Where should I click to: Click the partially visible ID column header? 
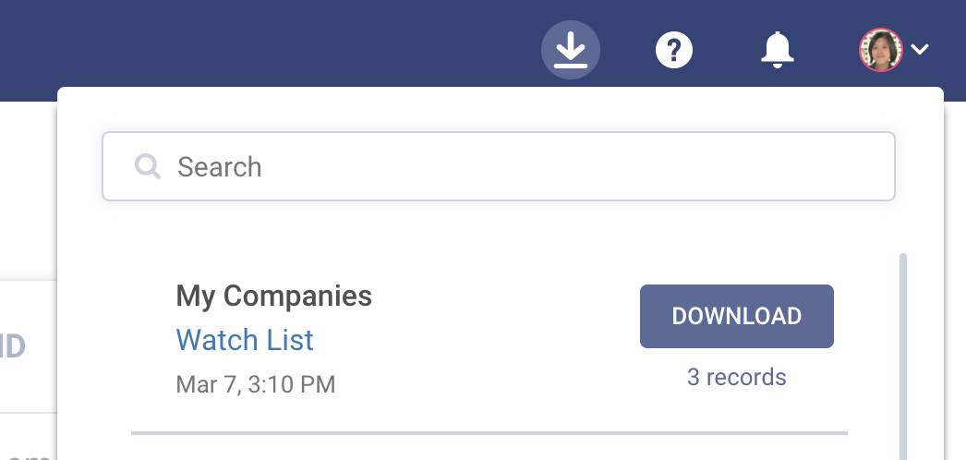pos(13,346)
